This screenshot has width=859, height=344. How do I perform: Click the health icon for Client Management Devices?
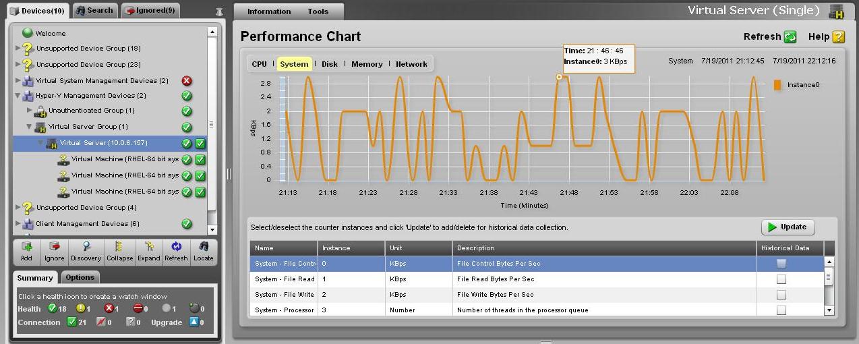(x=187, y=224)
